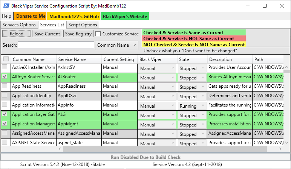
Task: Click the green BlackViper's Website button
Action: click(125, 16)
